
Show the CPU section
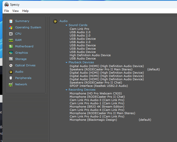(x=18, y=34)
